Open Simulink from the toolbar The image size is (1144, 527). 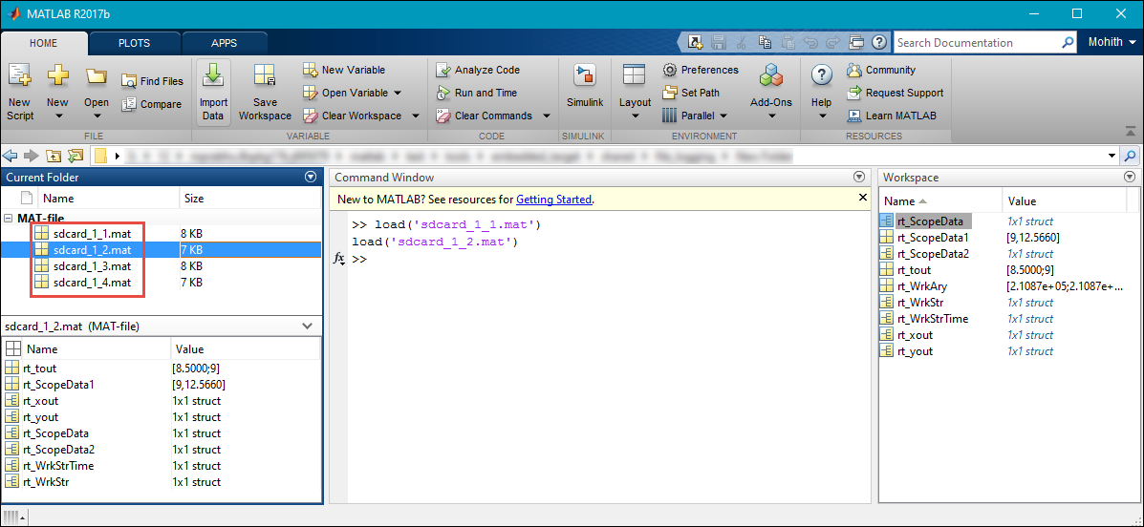point(584,76)
